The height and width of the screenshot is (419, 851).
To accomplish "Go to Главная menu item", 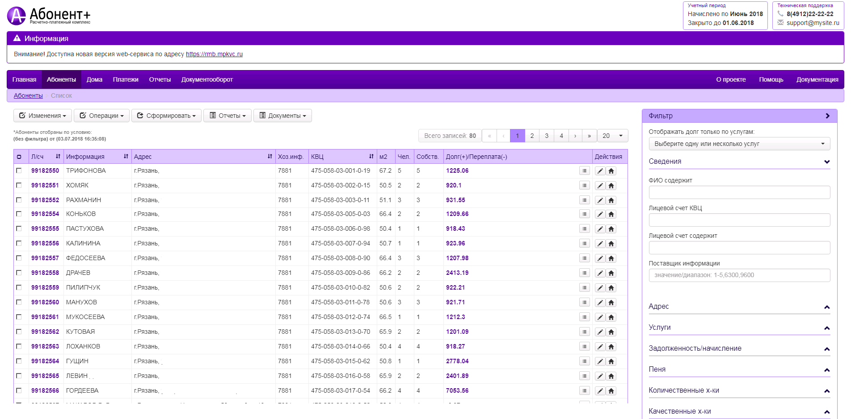I will pos(24,79).
